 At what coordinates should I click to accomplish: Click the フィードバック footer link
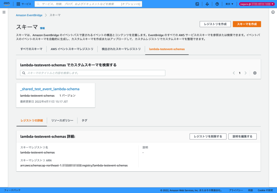[x=12, y=190]
